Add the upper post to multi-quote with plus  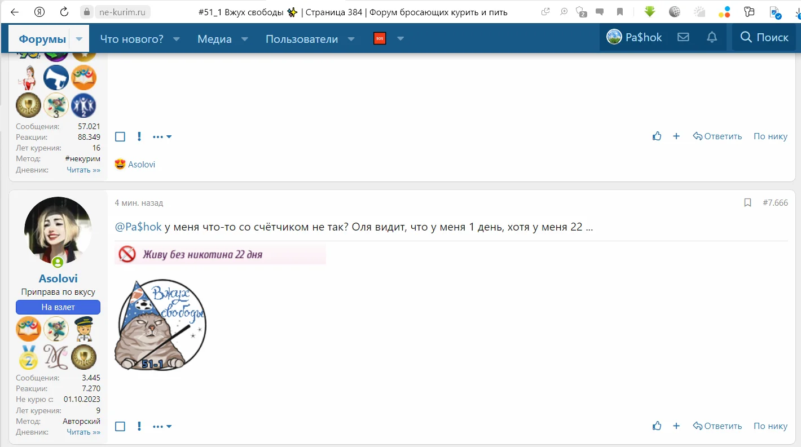676,136
